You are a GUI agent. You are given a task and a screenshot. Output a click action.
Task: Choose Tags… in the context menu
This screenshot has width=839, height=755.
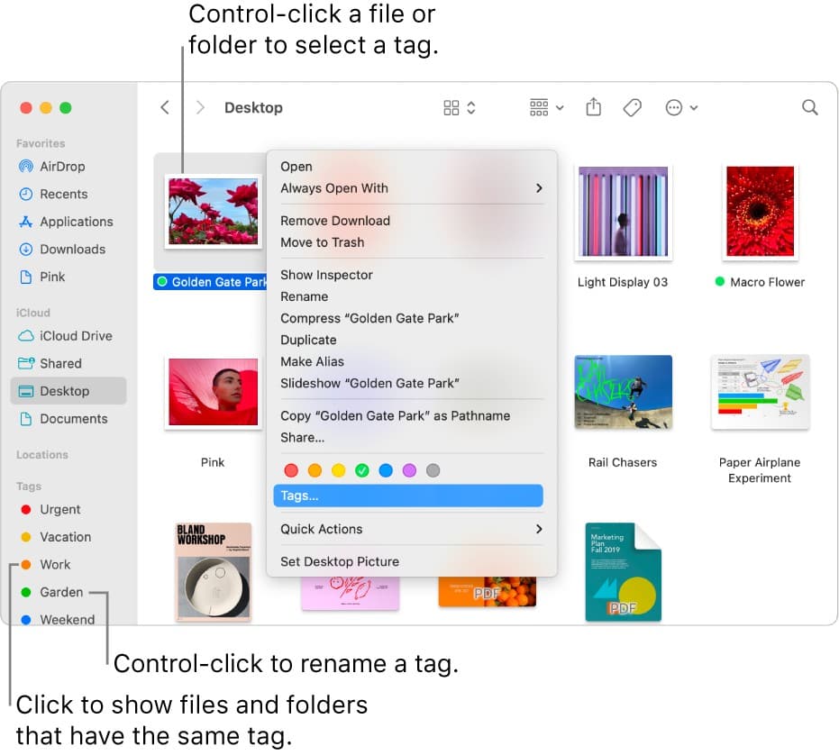tap(407, 496)
